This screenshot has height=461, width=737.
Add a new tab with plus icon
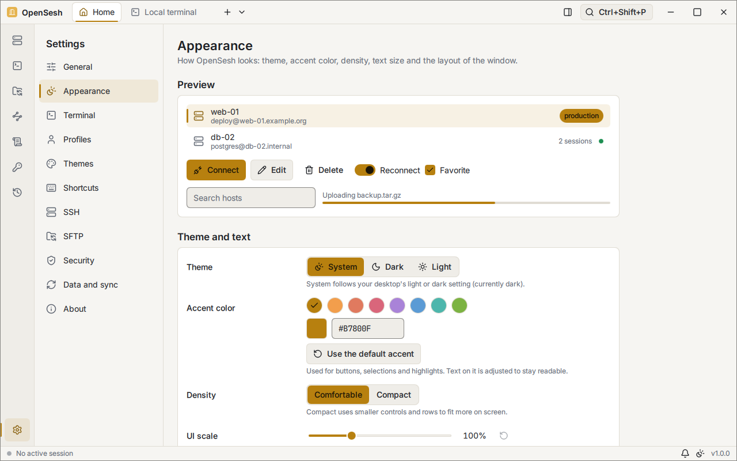(x=227, y=12)
